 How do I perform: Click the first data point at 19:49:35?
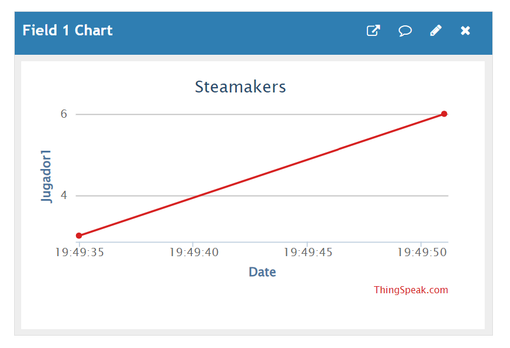(79, 236)
